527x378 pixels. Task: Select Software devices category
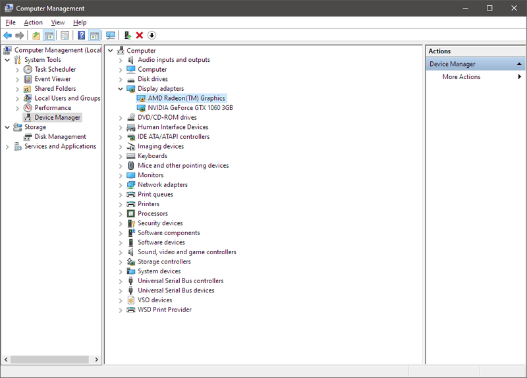[x=161, y=242]
